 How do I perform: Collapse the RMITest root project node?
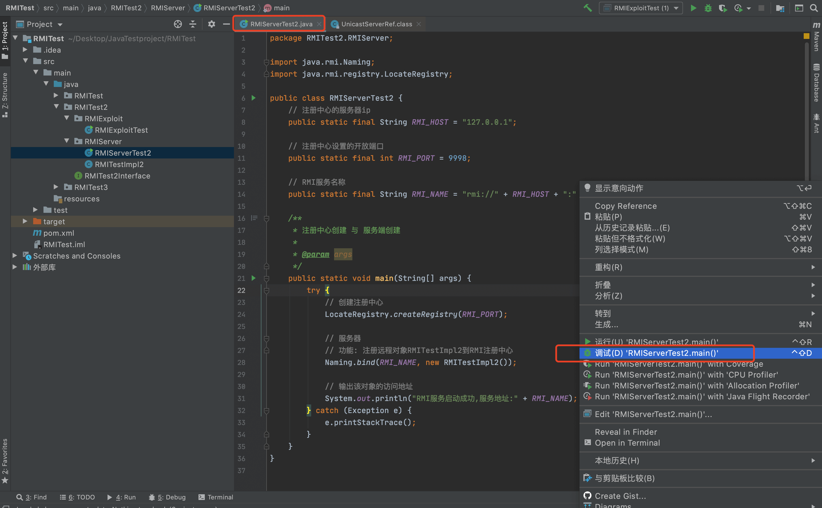[x=15, y=38]
